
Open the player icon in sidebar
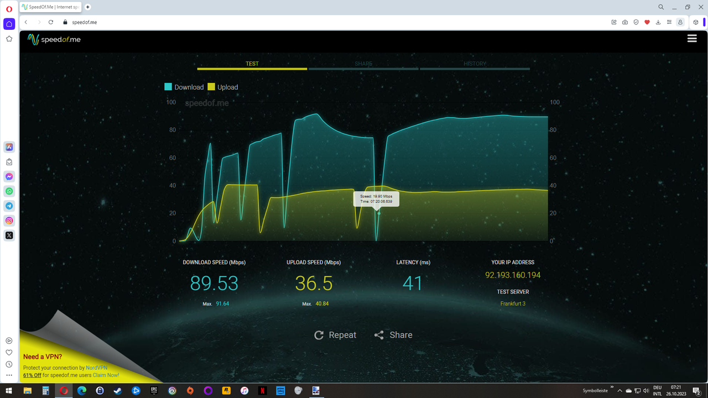tap(9, 341)
